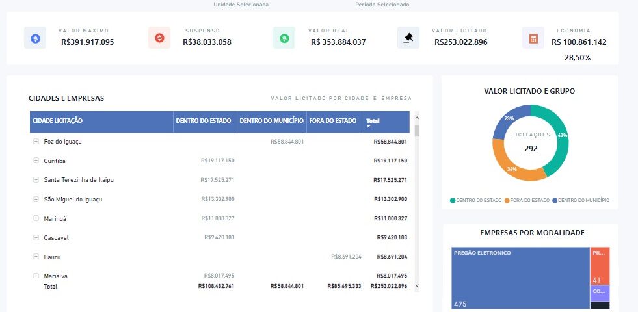Viewport: 638px width, 312px height.
Task: Sort by Total column header
Action: (373, 121)
